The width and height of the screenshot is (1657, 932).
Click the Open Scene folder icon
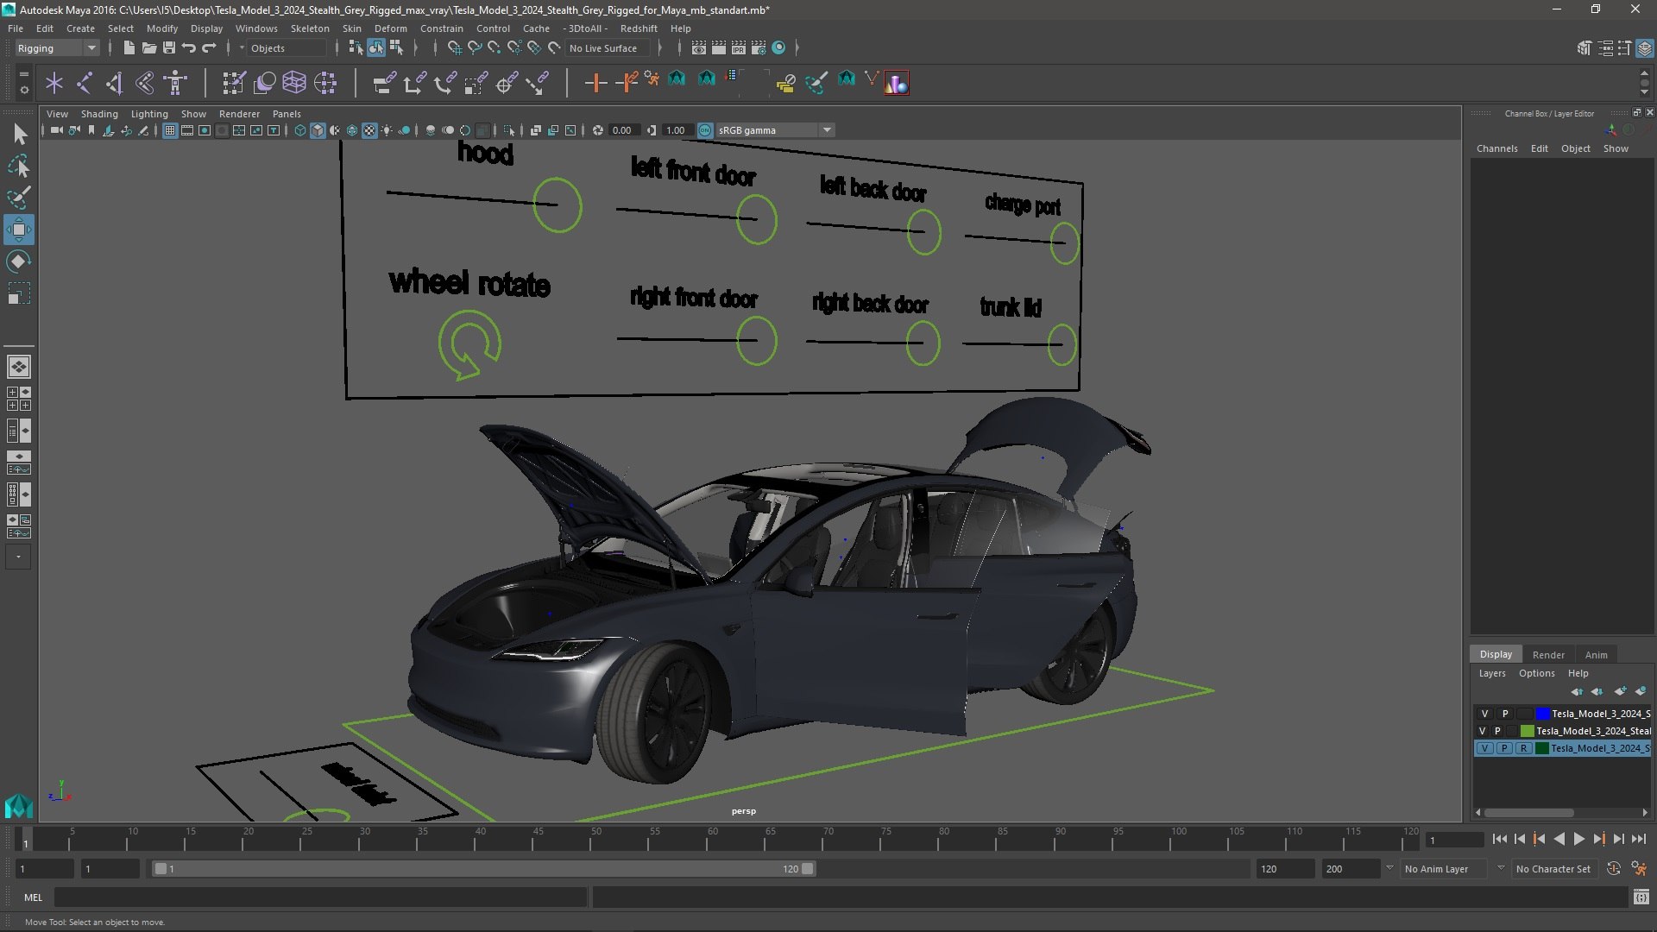[148, 48]
